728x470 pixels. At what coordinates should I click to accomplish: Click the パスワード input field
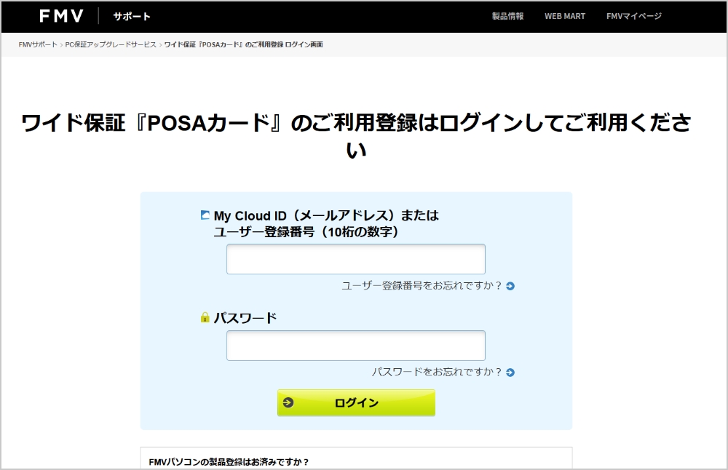(356, 345)
